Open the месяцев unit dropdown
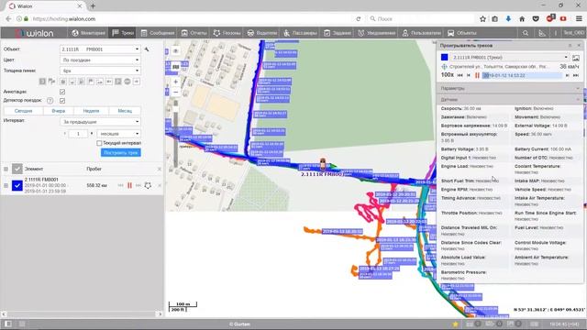587x330 pixels. pos(118,134)
